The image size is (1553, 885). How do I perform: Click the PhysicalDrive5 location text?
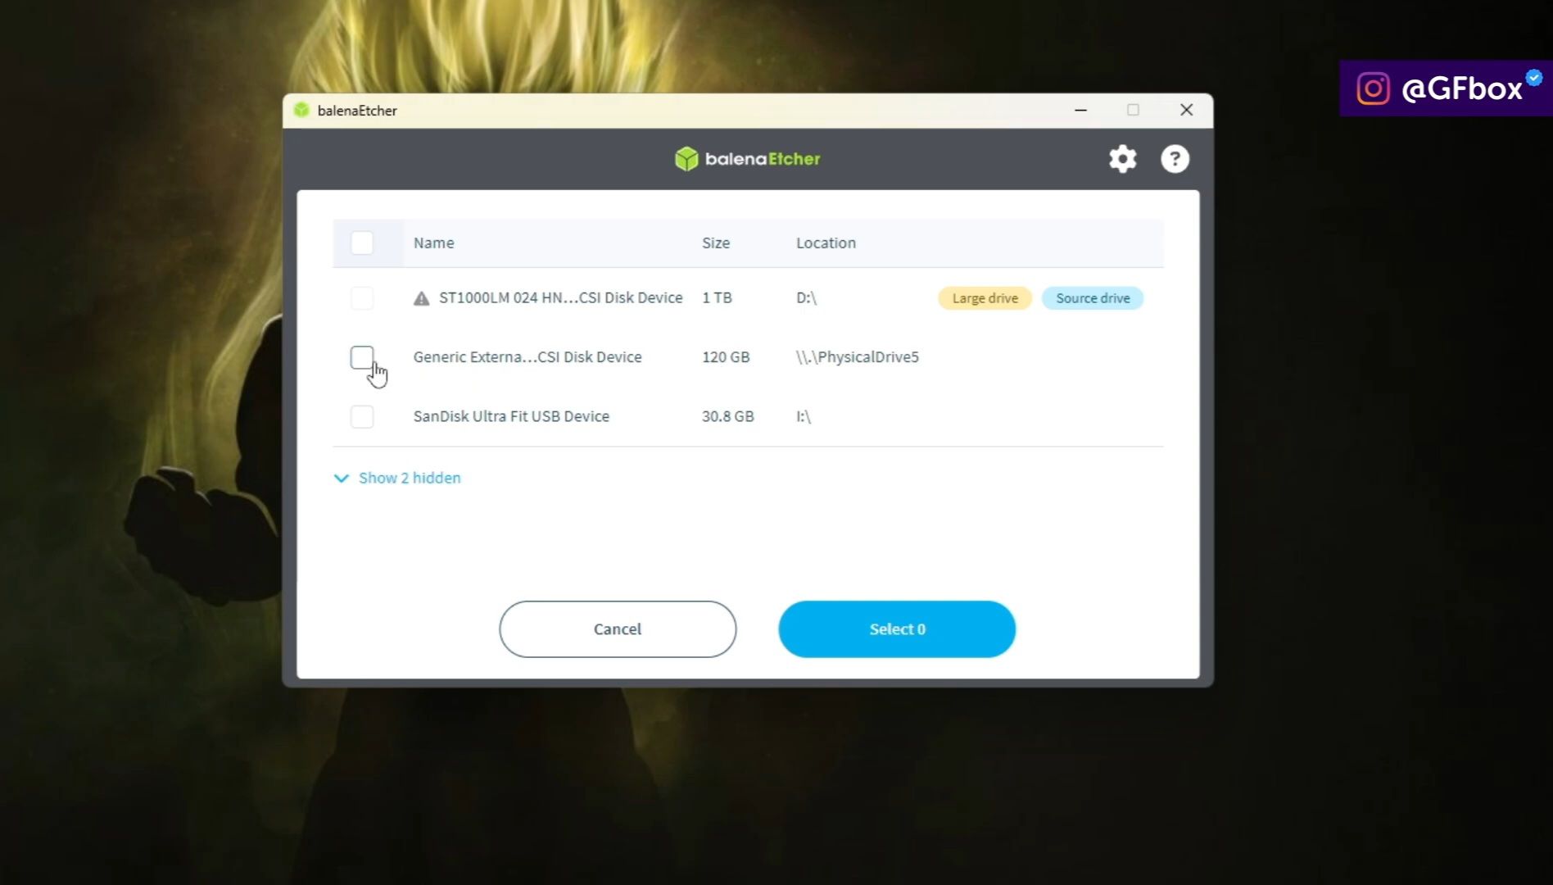click(857, 357)
